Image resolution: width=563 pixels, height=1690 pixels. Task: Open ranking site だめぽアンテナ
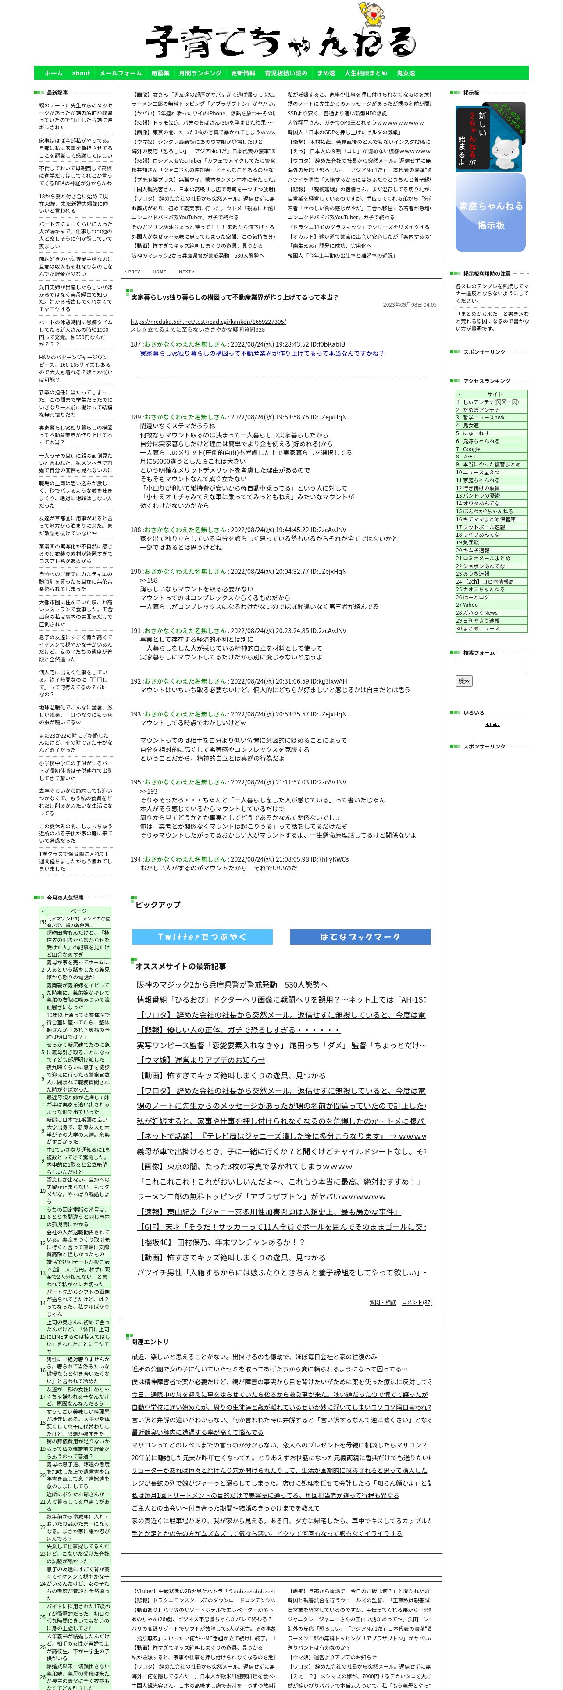(481, 410)
